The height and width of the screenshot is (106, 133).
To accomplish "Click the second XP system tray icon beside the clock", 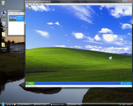I will [124, 83].
